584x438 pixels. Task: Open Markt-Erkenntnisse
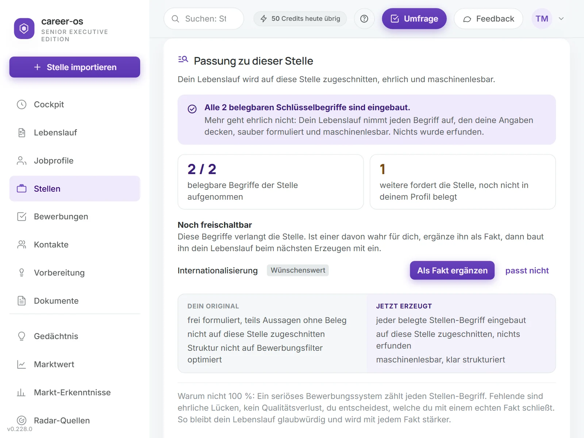(x=75, y=392)
